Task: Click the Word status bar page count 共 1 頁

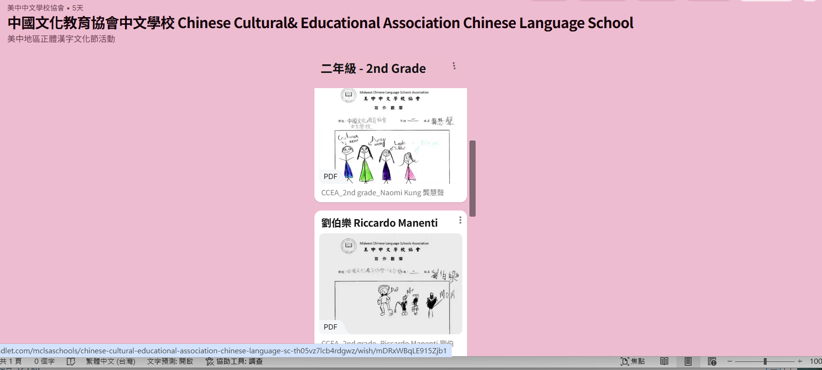Action: click(11, 361)
